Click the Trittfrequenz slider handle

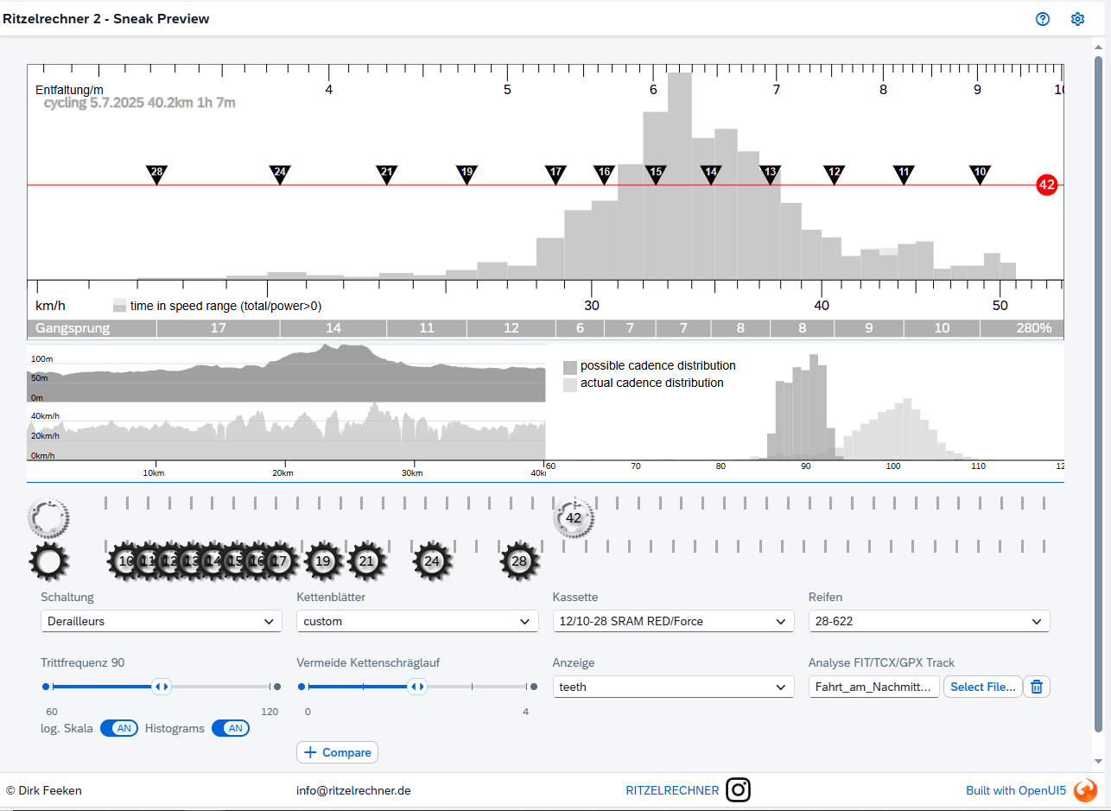pyautogui.click(x=161, y=687)
